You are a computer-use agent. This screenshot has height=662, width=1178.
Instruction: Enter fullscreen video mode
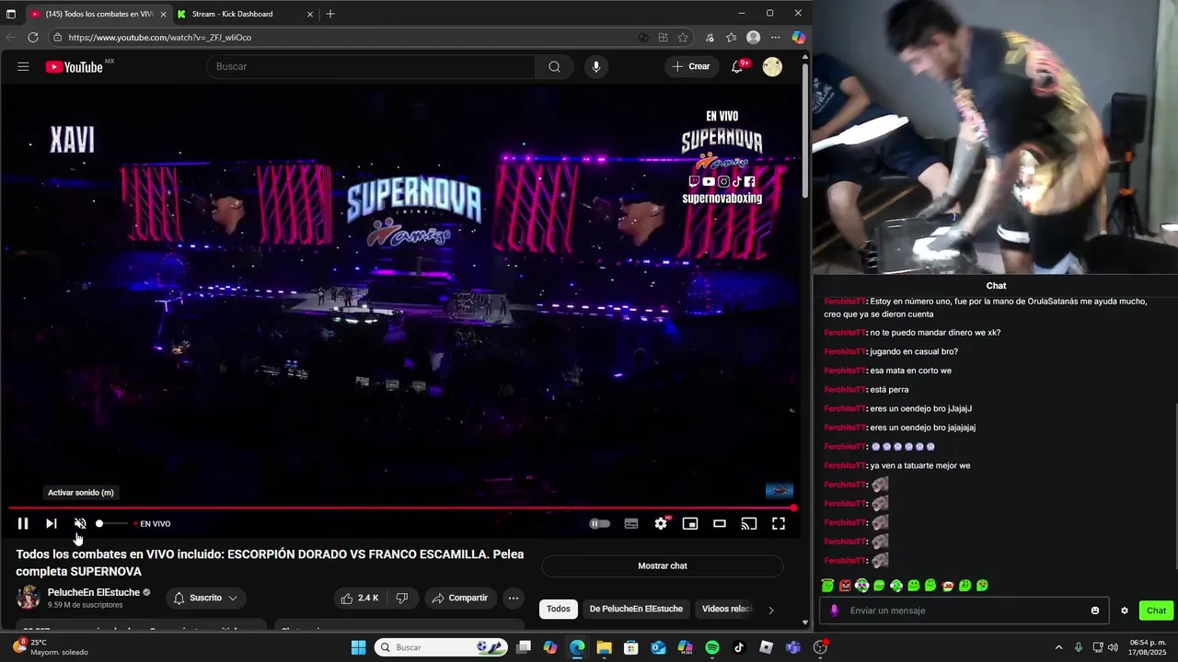(x=779, y=523)
